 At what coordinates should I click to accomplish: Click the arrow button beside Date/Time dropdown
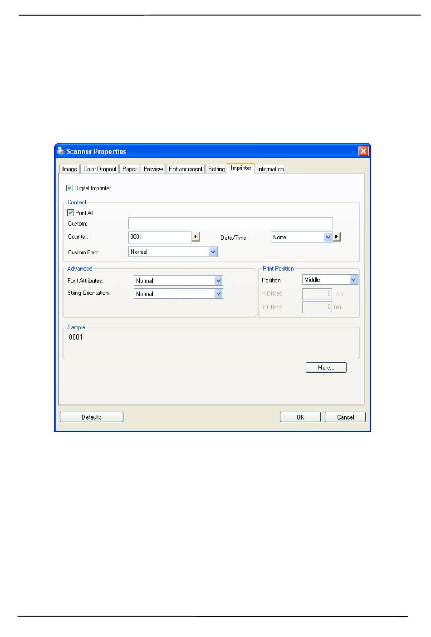coord(337,237)
